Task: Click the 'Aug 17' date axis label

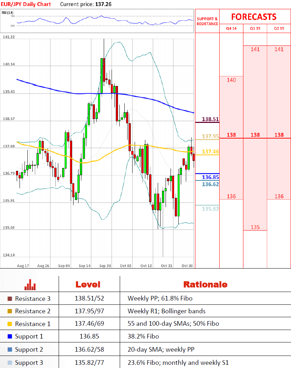Action: (x=23, y=266)
